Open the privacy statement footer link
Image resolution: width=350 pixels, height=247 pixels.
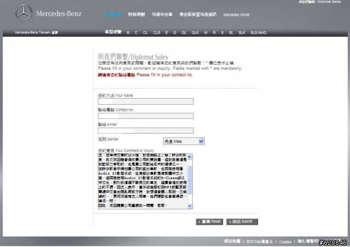[x=307, y=241]
